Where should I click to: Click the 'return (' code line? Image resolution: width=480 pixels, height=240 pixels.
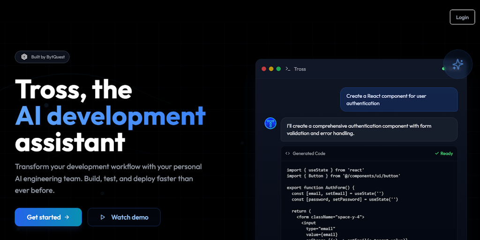(301, 211)
